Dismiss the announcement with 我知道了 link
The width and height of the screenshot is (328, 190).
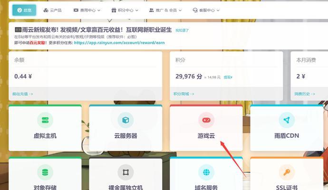[x=182, y=30]
